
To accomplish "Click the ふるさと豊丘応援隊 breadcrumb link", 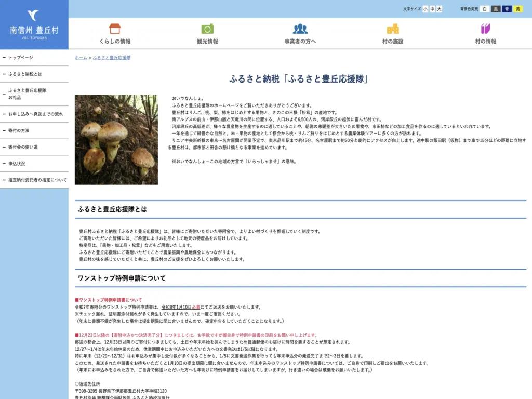I will pos(112,58).
